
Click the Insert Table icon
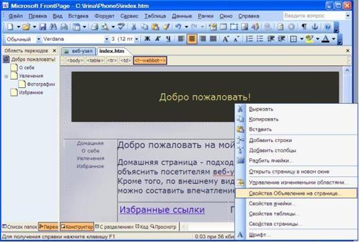[x=223, y=27]
